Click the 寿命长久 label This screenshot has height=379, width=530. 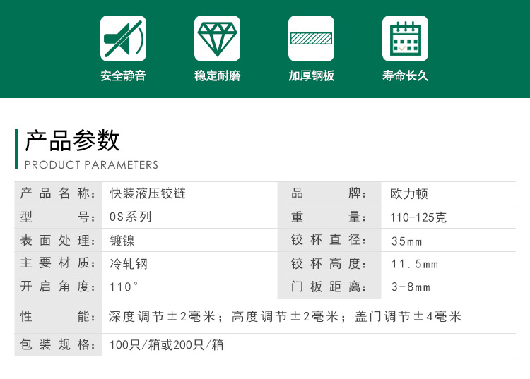point(405,76)
